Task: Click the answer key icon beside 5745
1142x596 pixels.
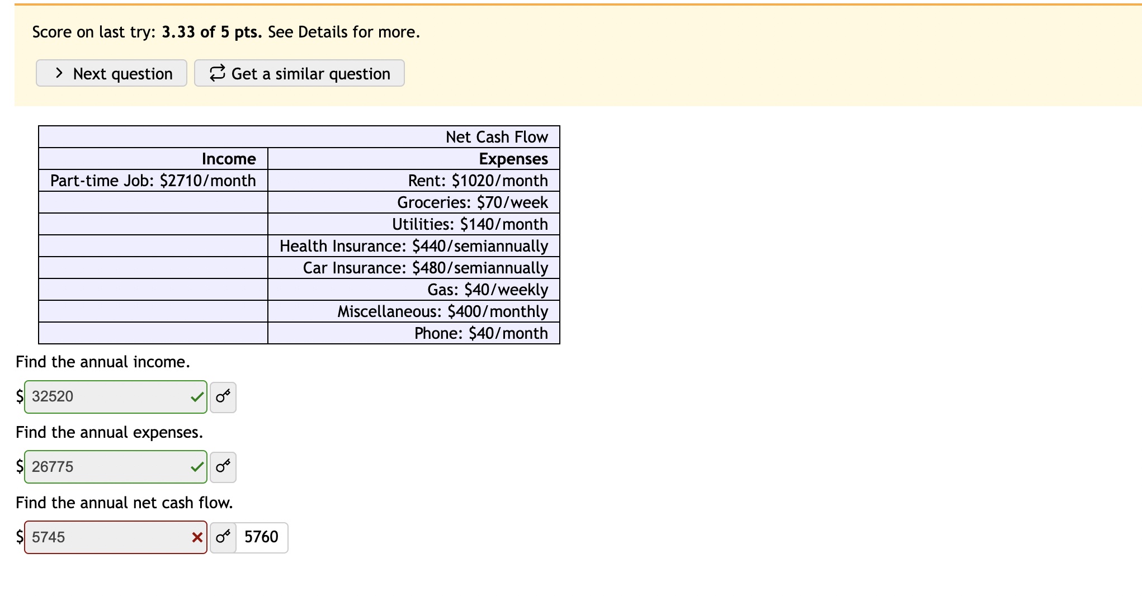Action: [x=223, y=537]
